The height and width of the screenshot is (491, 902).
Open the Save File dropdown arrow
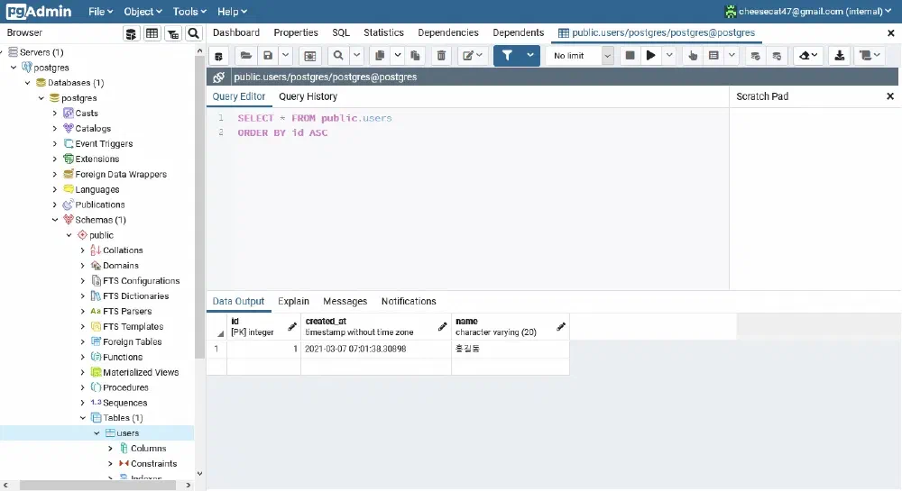(285, 56)
